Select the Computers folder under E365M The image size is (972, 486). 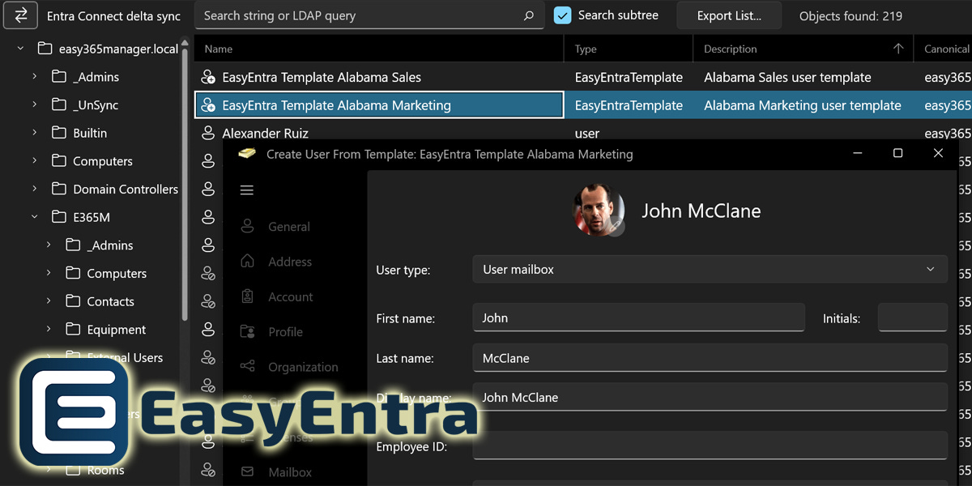[117, 273]
